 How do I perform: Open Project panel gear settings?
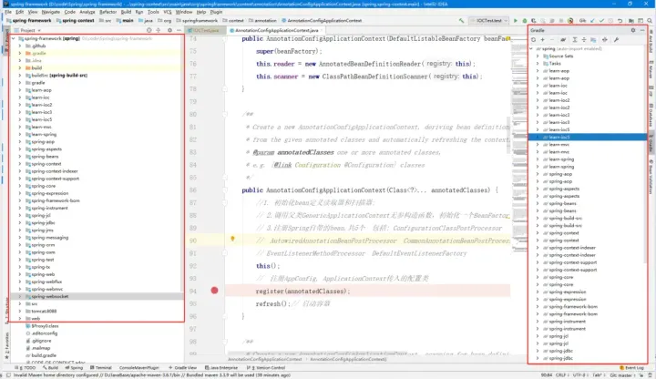coord(169,30)
